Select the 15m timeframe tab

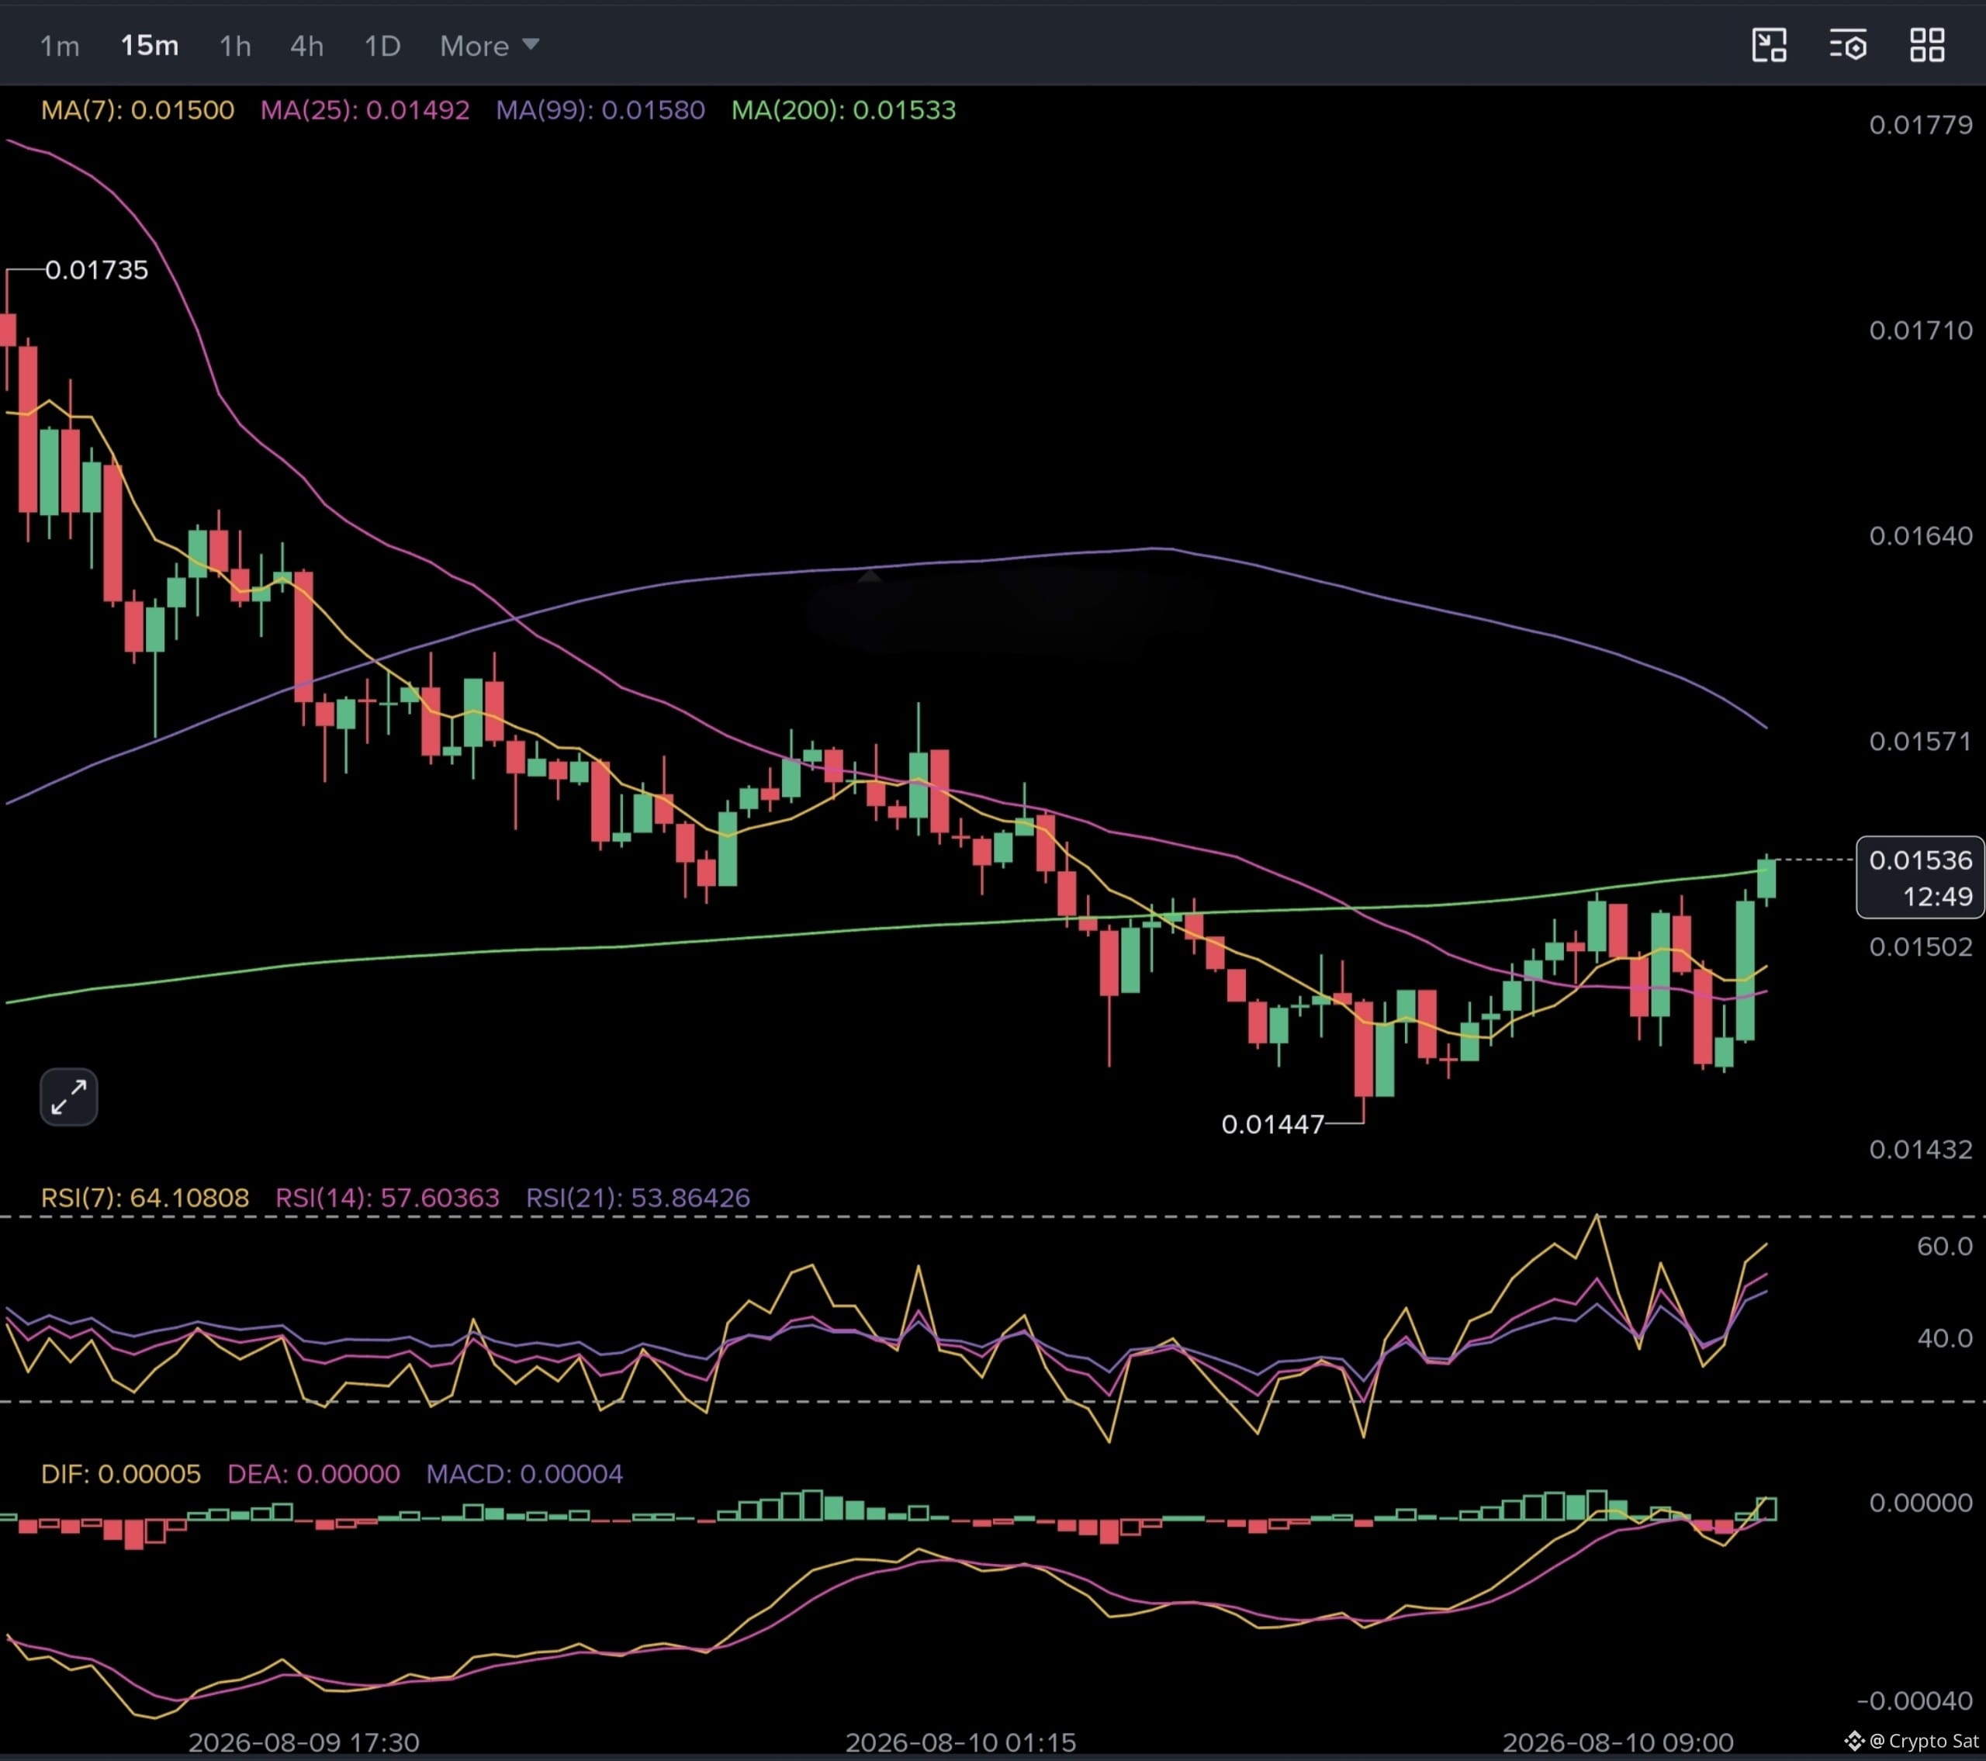tap(149, 46)
